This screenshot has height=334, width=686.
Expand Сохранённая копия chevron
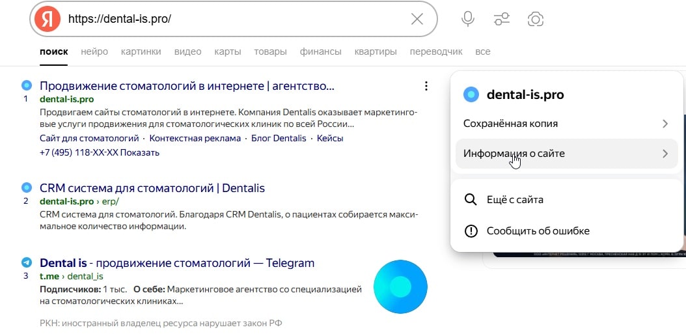point(665,124)
